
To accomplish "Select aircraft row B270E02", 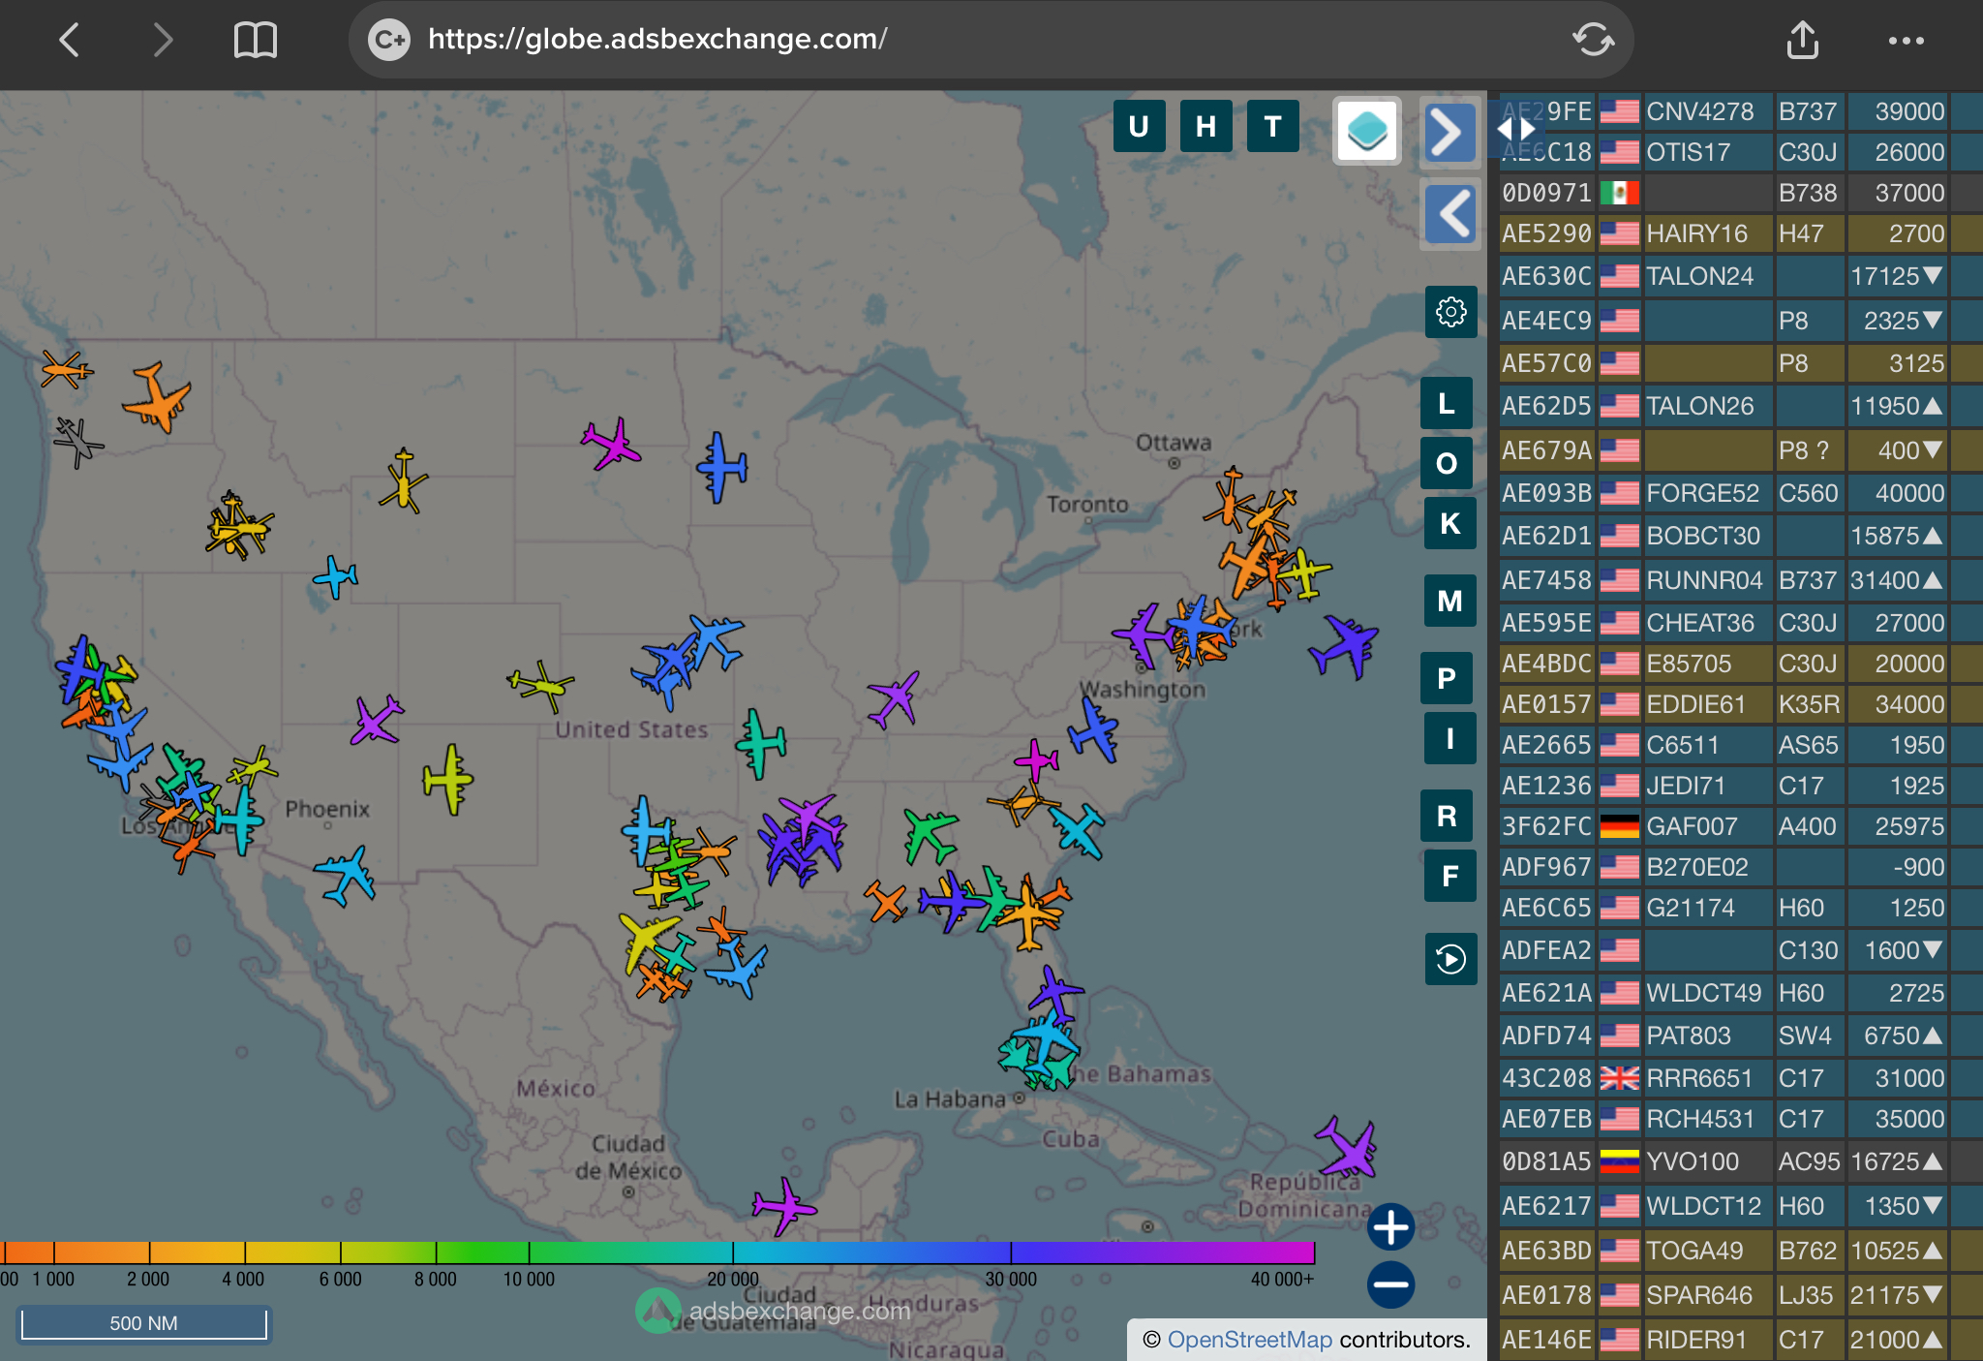I will (1740, 867).
